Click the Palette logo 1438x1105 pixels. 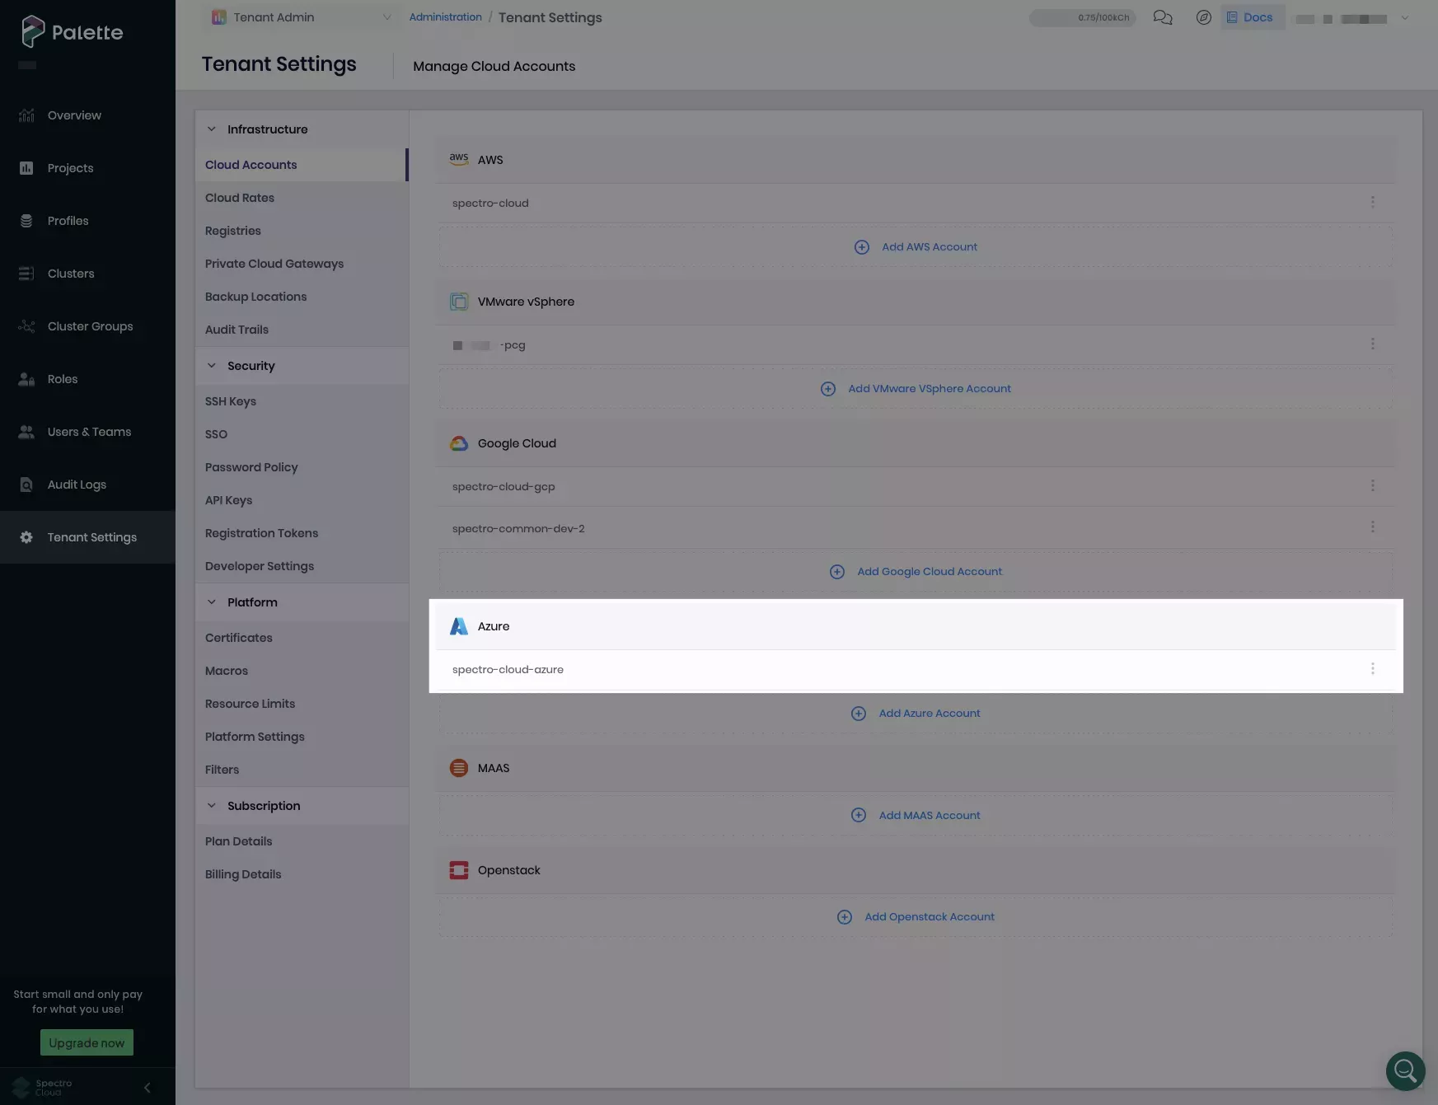71,32
